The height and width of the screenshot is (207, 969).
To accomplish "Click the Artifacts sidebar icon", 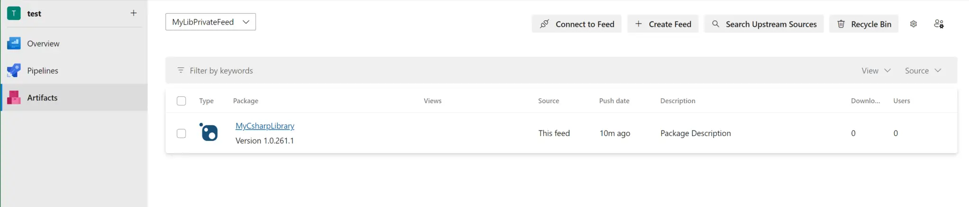I will pyautogui.click(x=14, y=97).
